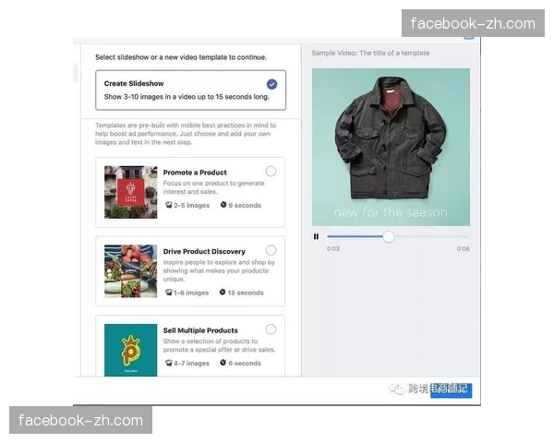
Task: Click the clock icon in Sell Multiple Products
Action: click(x=223, y=363)
